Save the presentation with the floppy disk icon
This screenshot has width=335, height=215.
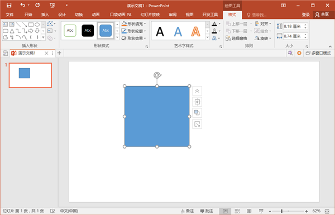click(x=9, y=6)
